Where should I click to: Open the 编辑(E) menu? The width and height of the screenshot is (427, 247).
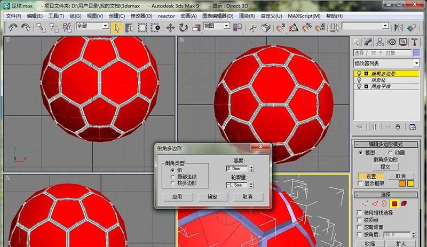[x=35, y=16]
